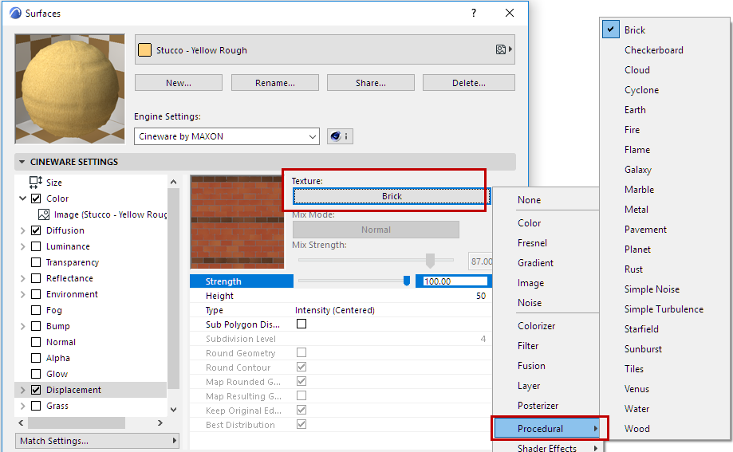Enable the Sub Polygon Displacement checkbox
The image size is (733, 452).
tap(301, 324)
